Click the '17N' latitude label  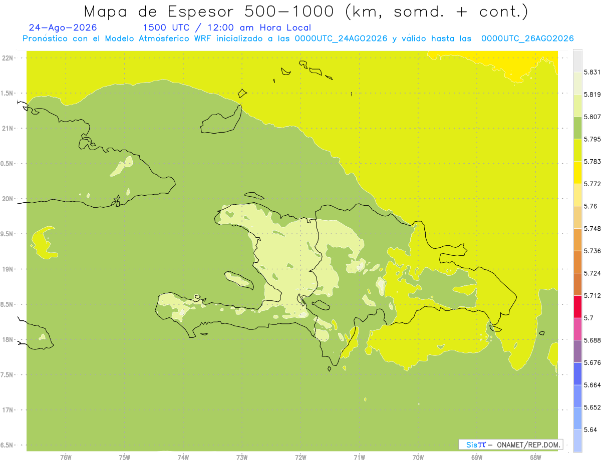(x=8, y=410)
